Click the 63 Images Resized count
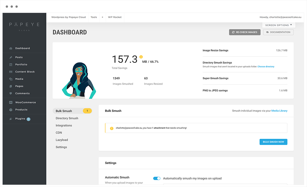 point(146,78)
